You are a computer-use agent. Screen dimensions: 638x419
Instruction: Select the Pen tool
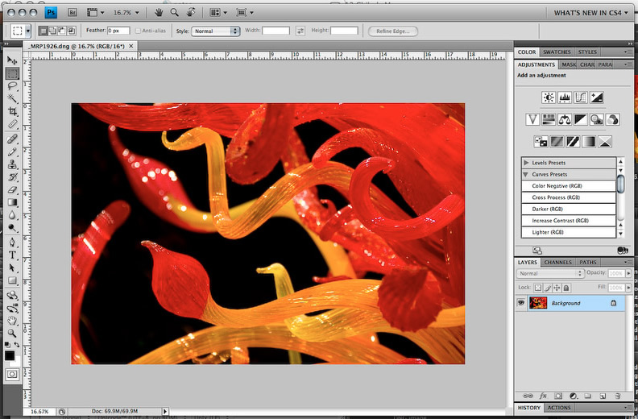[x=12, y=243]
